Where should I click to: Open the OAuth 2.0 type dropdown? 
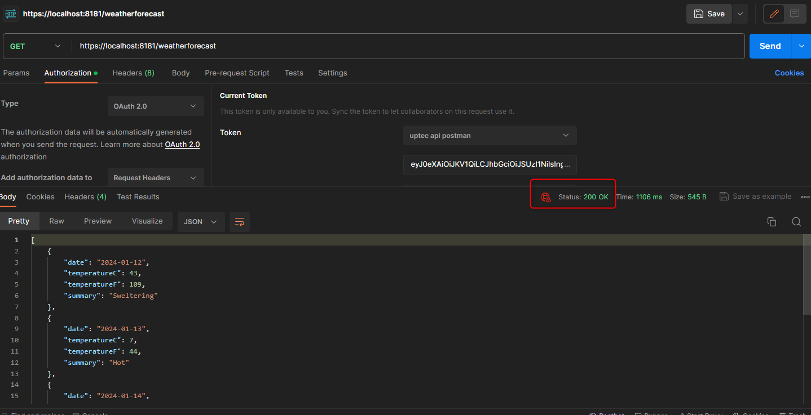pos(155,106)
